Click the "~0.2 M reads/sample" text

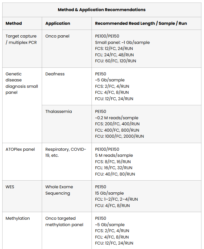click(116, 118)
